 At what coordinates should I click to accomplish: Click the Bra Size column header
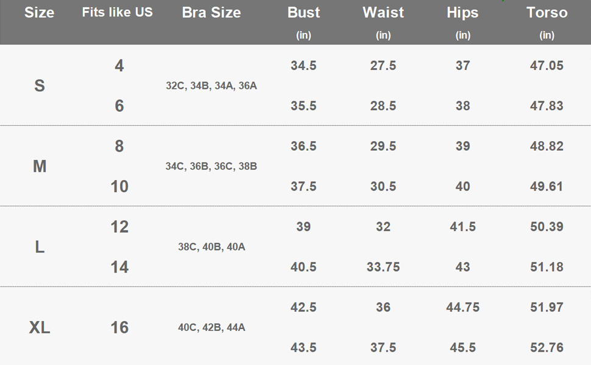[x=211, y=13]
